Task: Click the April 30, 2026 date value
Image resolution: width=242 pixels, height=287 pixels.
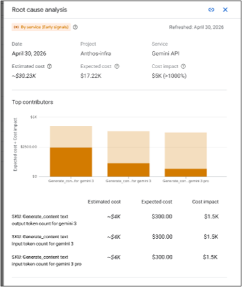Action: pyautogui.click(x=29, y=53)
